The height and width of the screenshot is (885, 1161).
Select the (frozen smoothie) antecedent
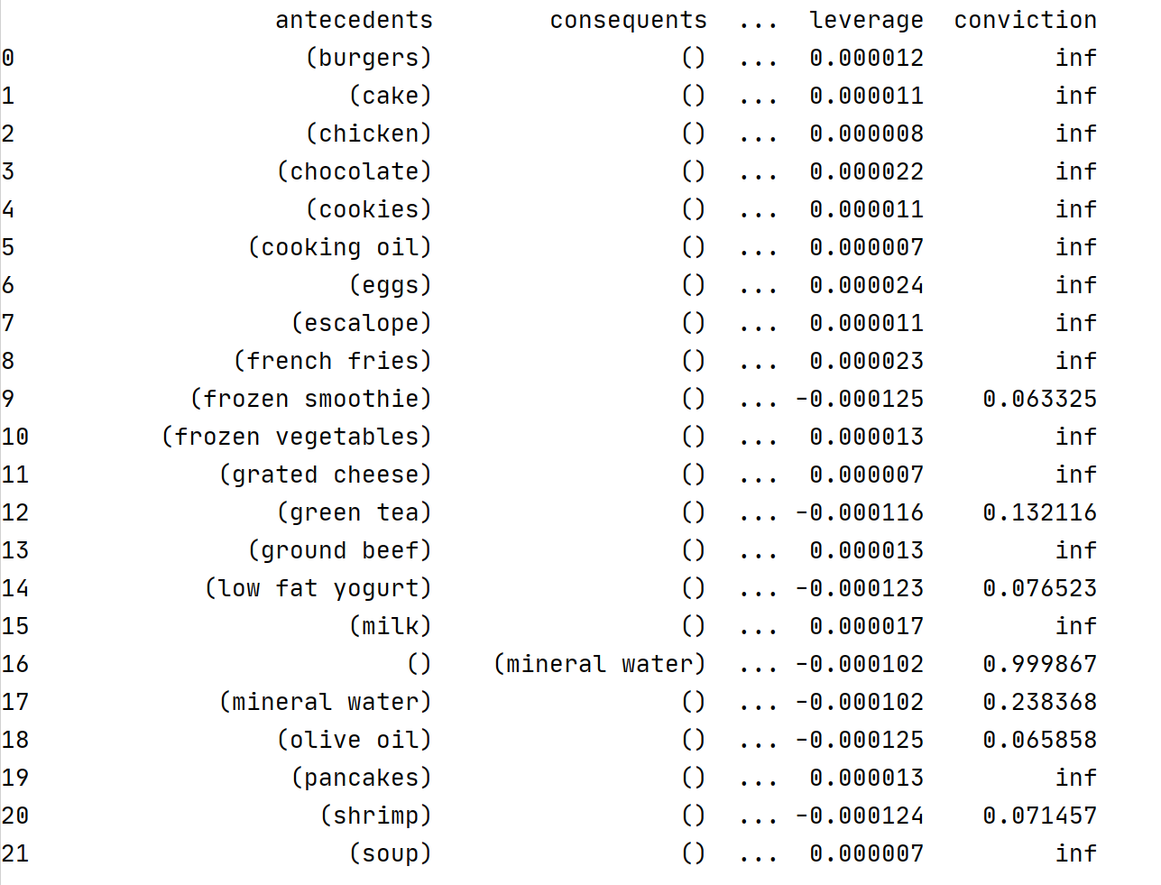coord(310,399)
